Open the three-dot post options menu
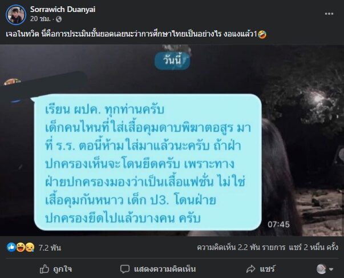344x278 pixels. coord(329,14)
